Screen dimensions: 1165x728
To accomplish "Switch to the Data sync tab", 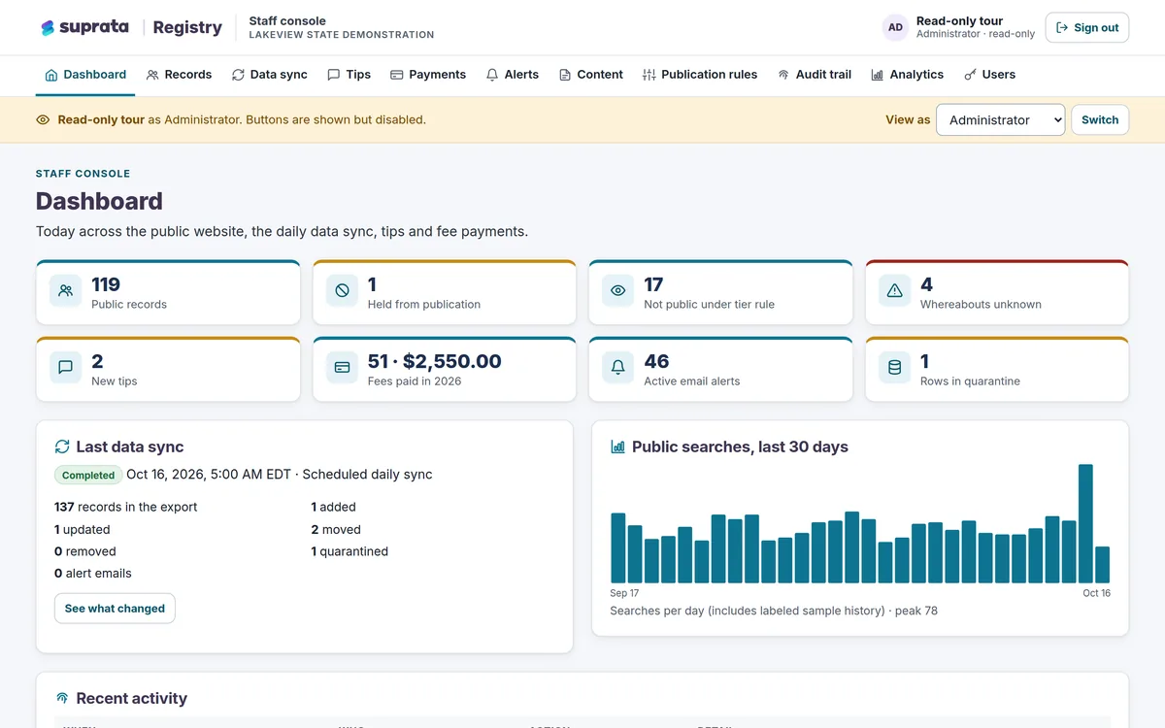I will (270, 75).
